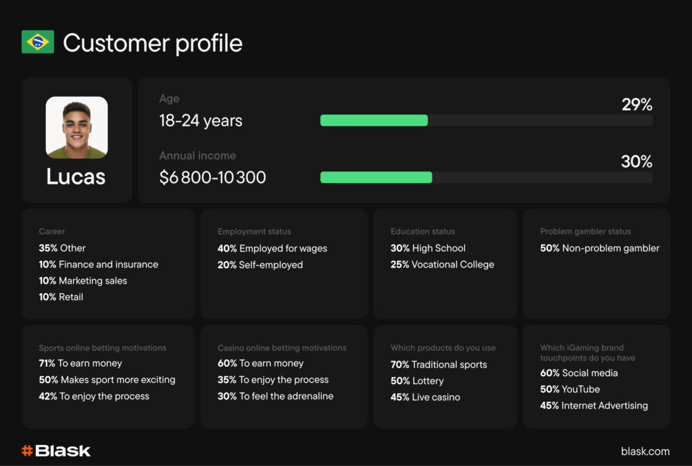
Task: Click the Annual income progress bar
Action: tap(486, 178)
